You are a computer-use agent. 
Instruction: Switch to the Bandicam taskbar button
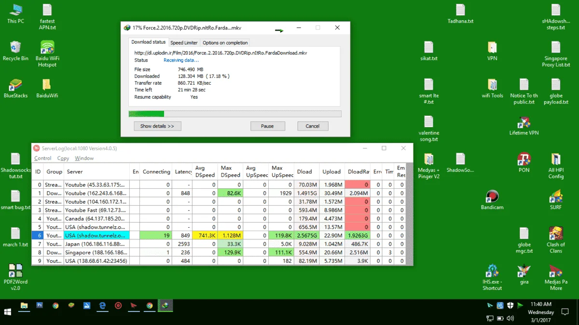[x=118, y=306]
